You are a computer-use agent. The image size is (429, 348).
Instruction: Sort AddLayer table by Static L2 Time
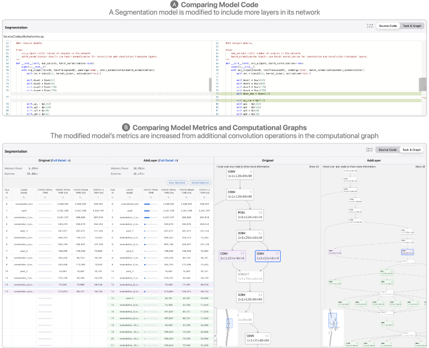click(204, 197)
